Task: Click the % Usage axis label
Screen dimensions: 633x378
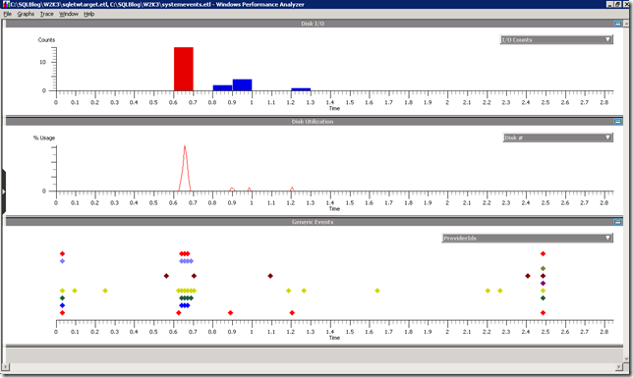Action: click(x=44, y=137)
